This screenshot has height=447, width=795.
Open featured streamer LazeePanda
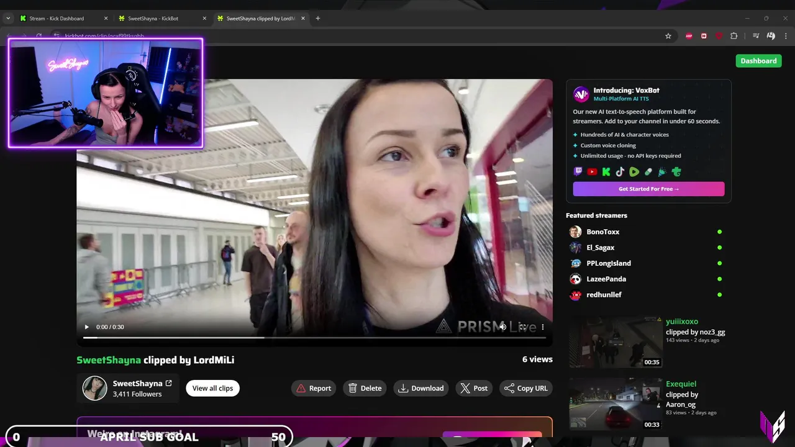coord(606,279)
